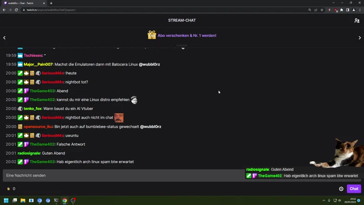Reload the Twitch chat page

coord(16,10)
